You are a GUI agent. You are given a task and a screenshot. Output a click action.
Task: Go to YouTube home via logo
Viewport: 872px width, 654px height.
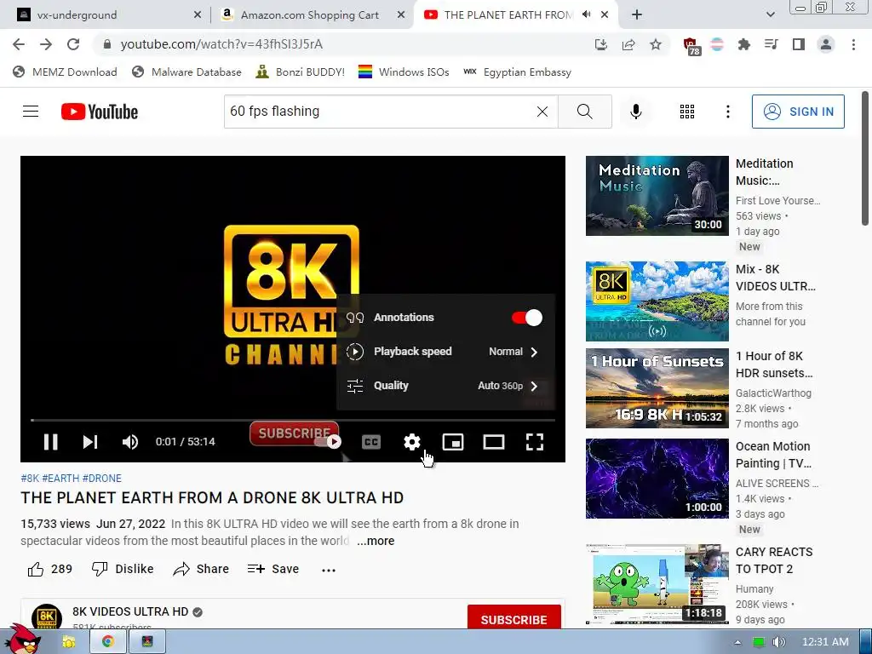pyautogui.click(x=100, y=112)
